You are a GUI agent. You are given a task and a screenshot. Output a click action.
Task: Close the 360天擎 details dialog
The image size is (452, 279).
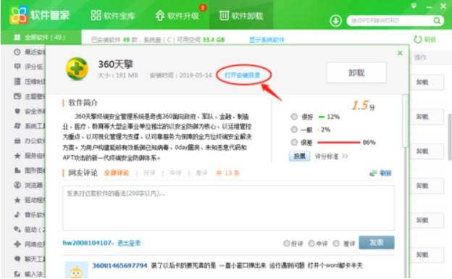[400, 53]
